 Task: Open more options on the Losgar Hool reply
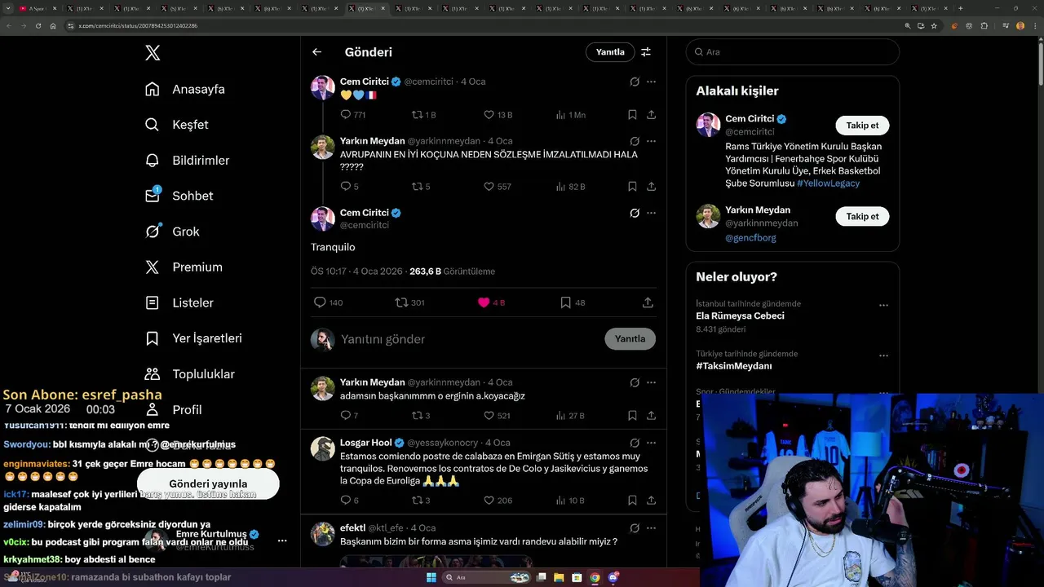(x=651, y=443)
